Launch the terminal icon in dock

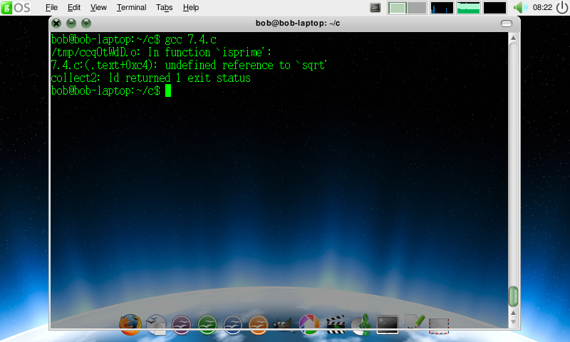point(387,325)
